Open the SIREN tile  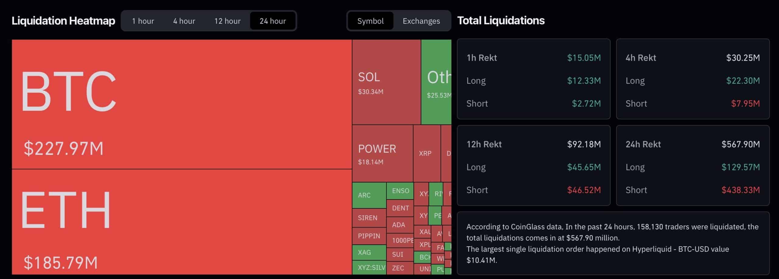[x=368, y=218]
